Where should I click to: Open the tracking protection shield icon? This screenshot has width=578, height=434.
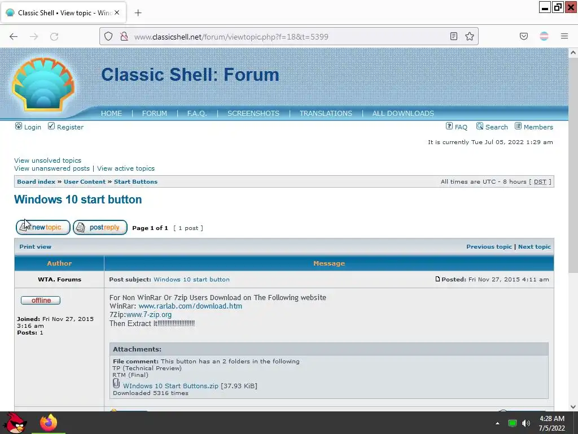point(108,36)
